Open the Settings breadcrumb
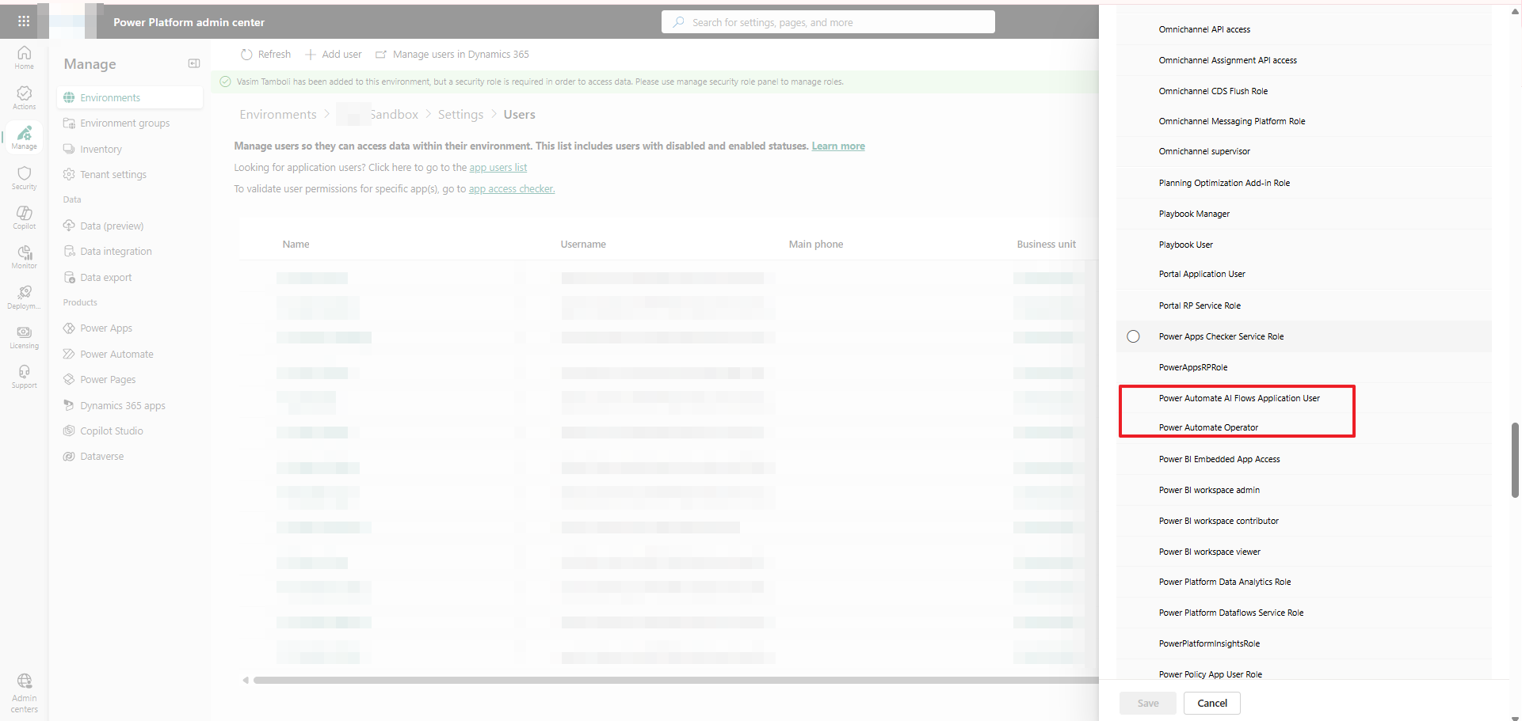This screenshot has width=1522, height=721. [460, 115]
